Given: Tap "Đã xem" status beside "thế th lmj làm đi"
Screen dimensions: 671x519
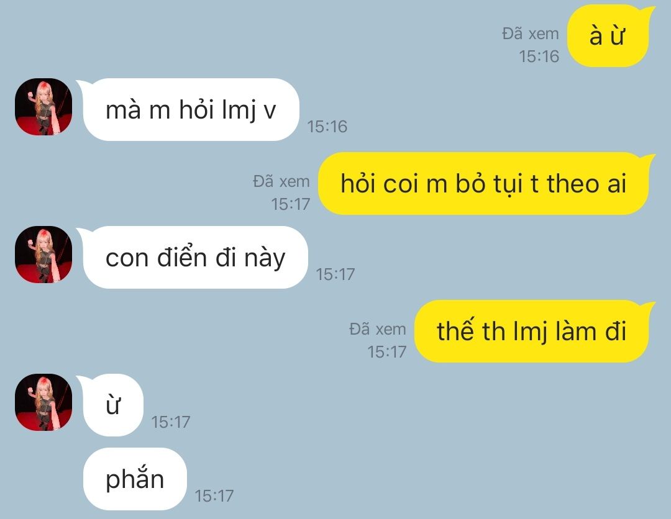Looking at the screenshot, I should [378, 329].
